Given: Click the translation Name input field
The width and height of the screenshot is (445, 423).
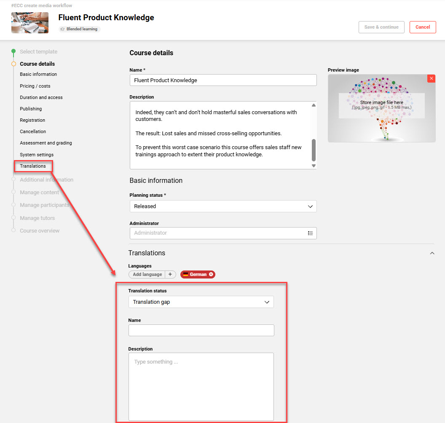Looking at the screenshot, I should tap(201, 330).
